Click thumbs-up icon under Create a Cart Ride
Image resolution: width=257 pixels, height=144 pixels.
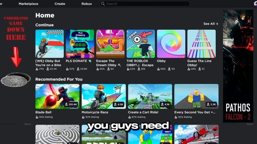[129, 117]
